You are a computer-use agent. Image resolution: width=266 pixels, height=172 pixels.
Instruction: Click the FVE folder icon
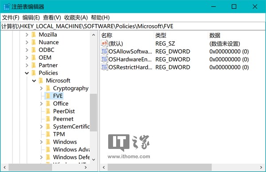[48, 96]
